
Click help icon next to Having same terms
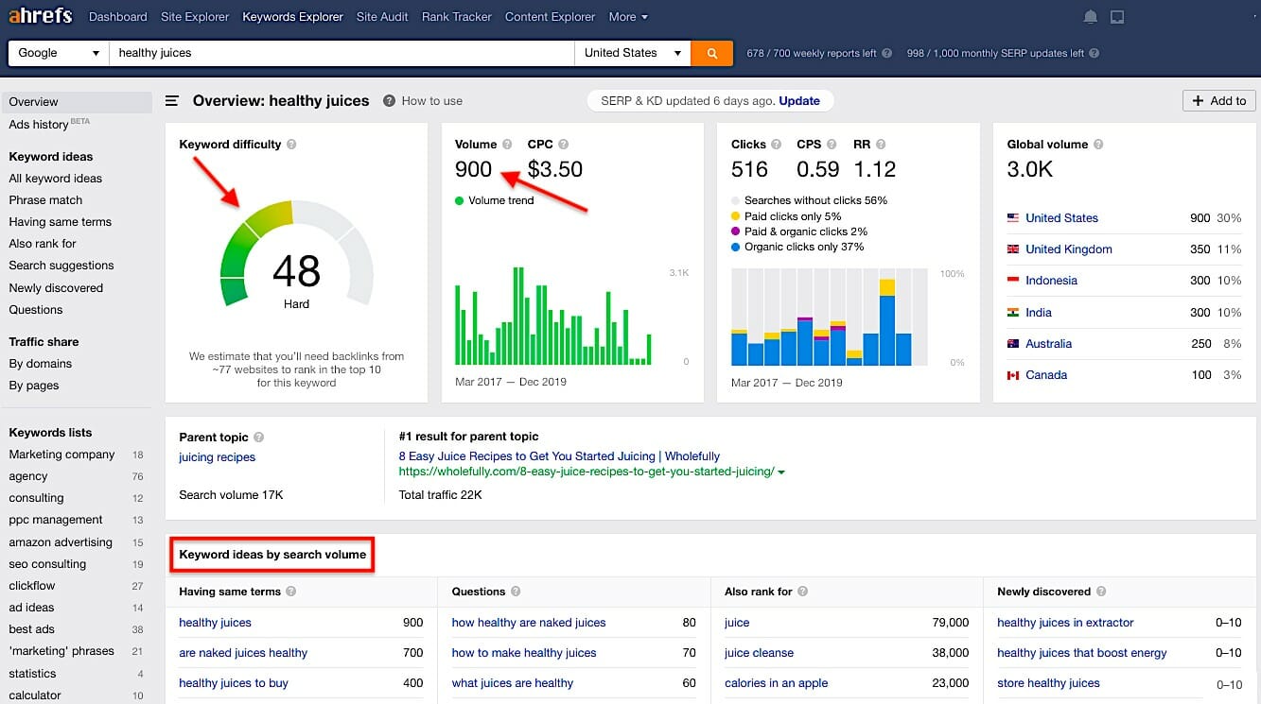tap(291, 592)
